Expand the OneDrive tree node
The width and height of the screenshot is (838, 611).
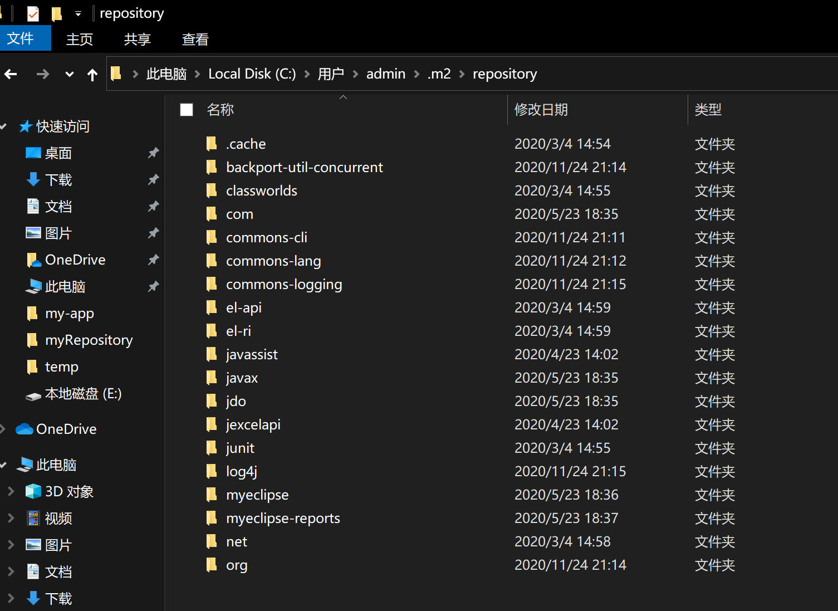[3, 429]
